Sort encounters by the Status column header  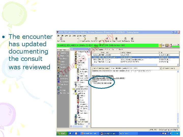coord(112,53)
